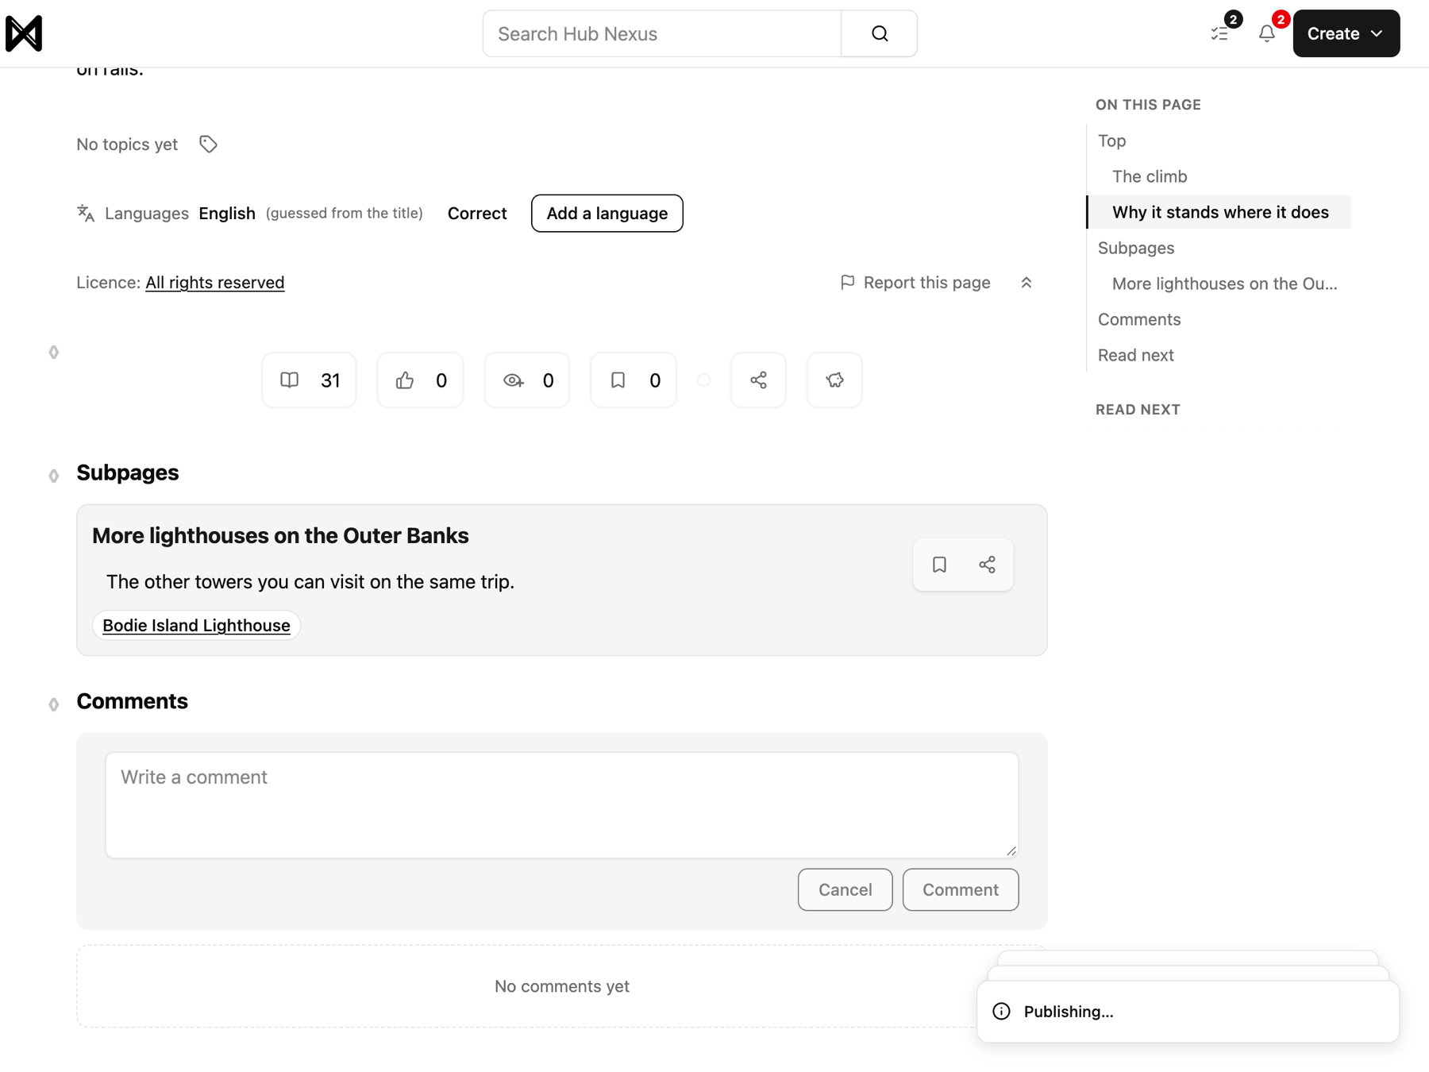Jump to Top in page outline

click(1111, 141)
